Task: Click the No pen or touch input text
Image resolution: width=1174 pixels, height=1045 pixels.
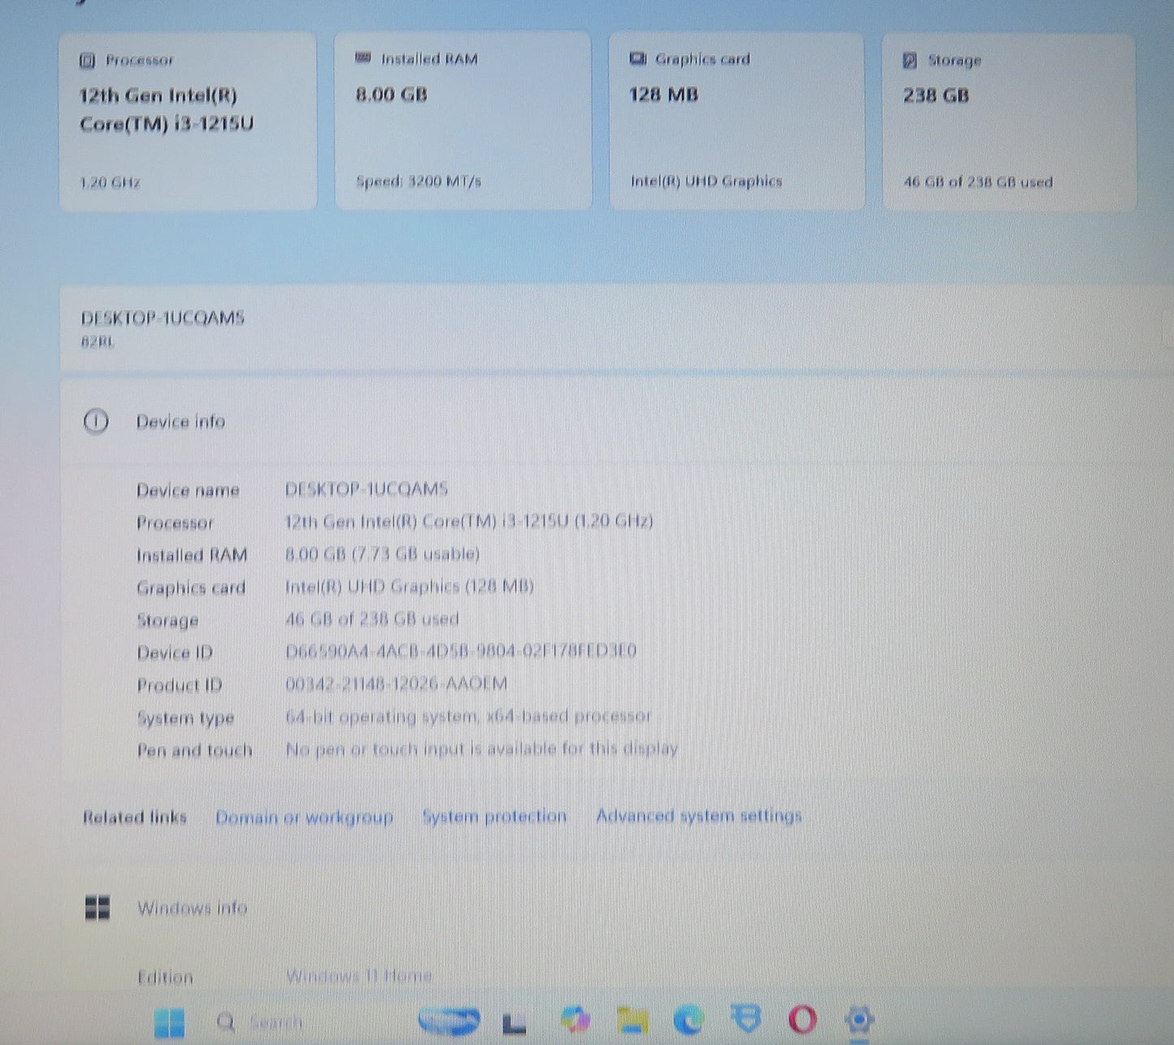Action: click(482, 748)
